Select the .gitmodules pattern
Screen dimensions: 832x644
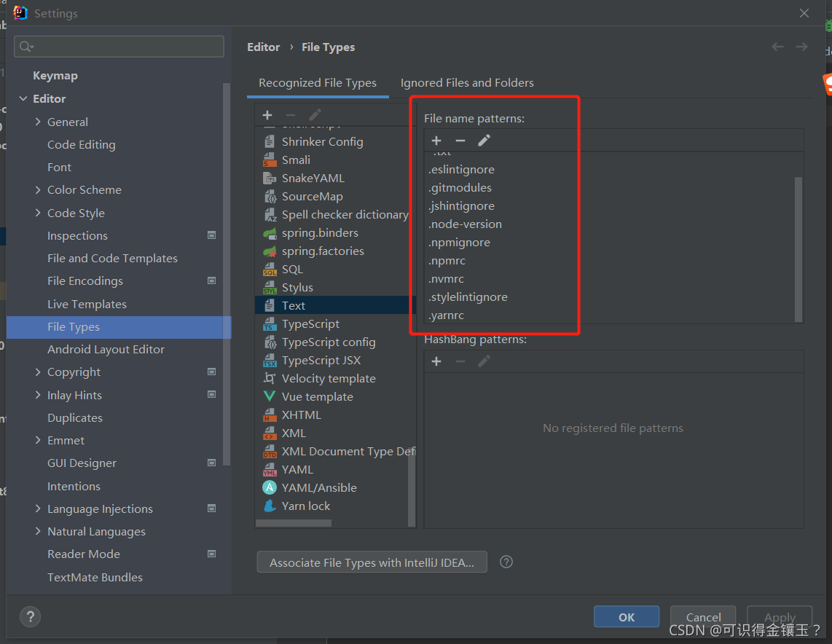[x=460, y=188]
